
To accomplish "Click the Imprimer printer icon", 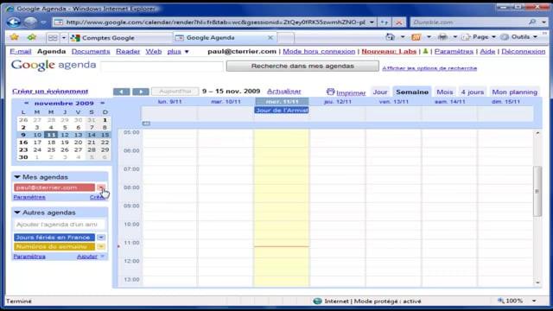I will pyautogui.click(x=330, y=92).
